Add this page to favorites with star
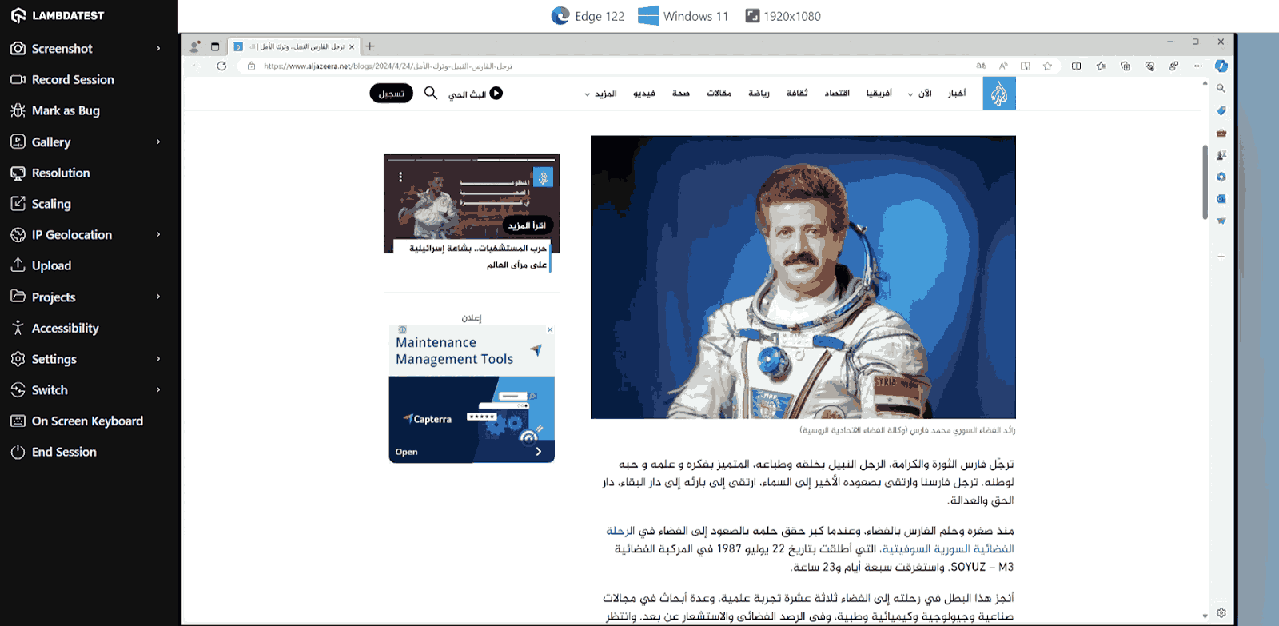1279x626 pixels. 1047,66
